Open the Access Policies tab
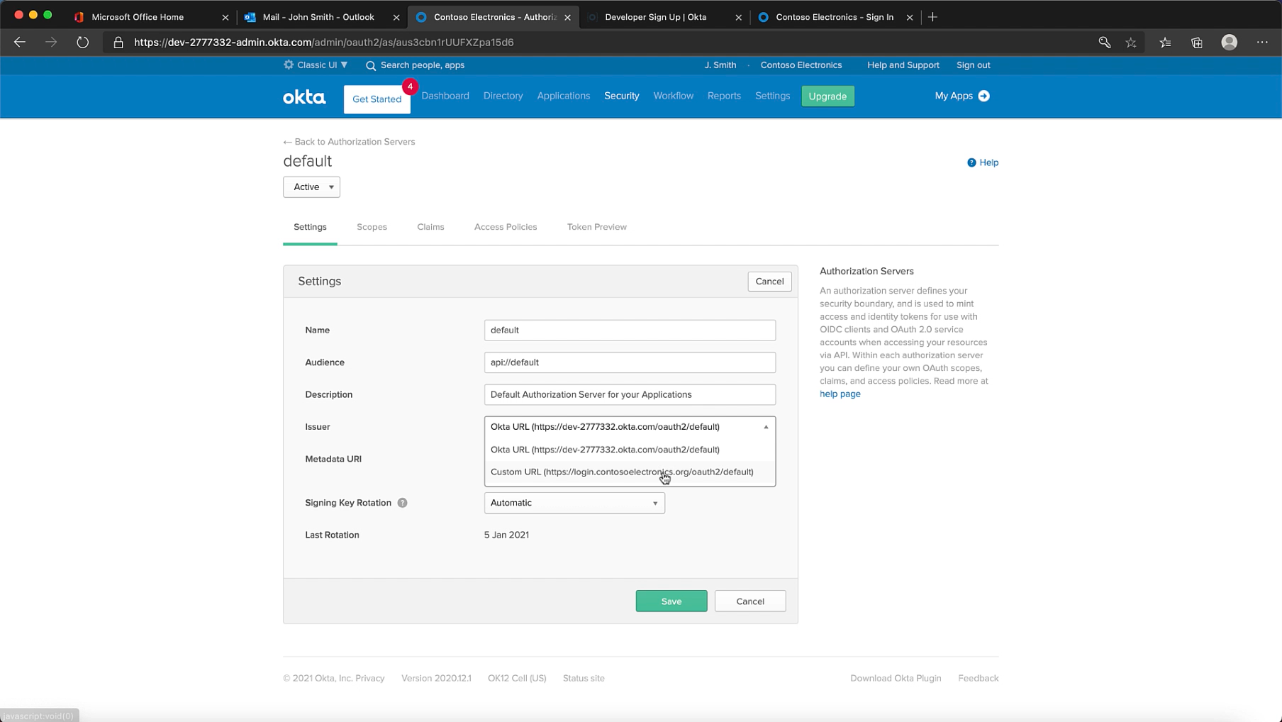The image size is (1282, 722). 506,227
